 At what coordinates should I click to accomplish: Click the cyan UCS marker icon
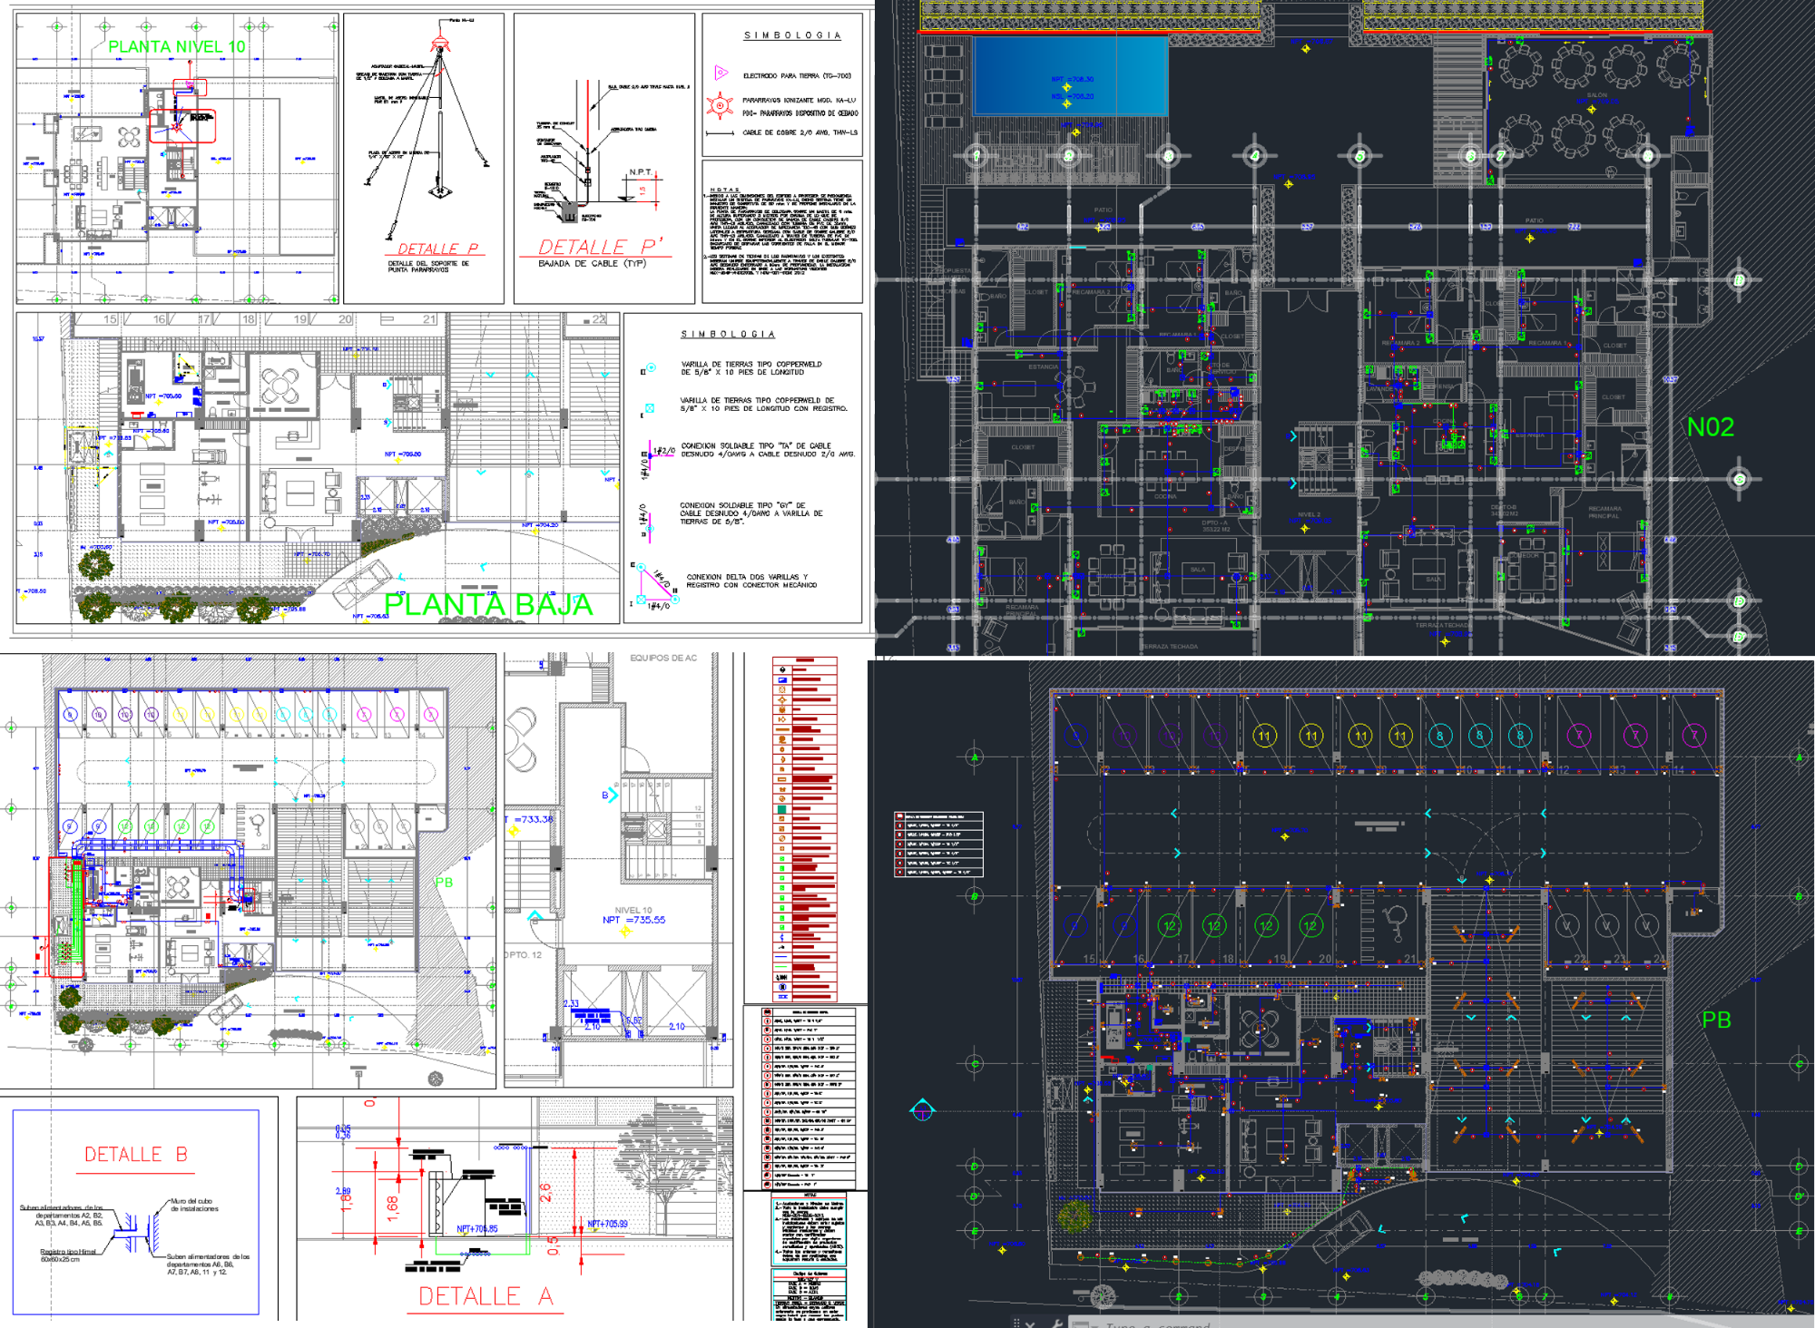(x=922, y=1110)
